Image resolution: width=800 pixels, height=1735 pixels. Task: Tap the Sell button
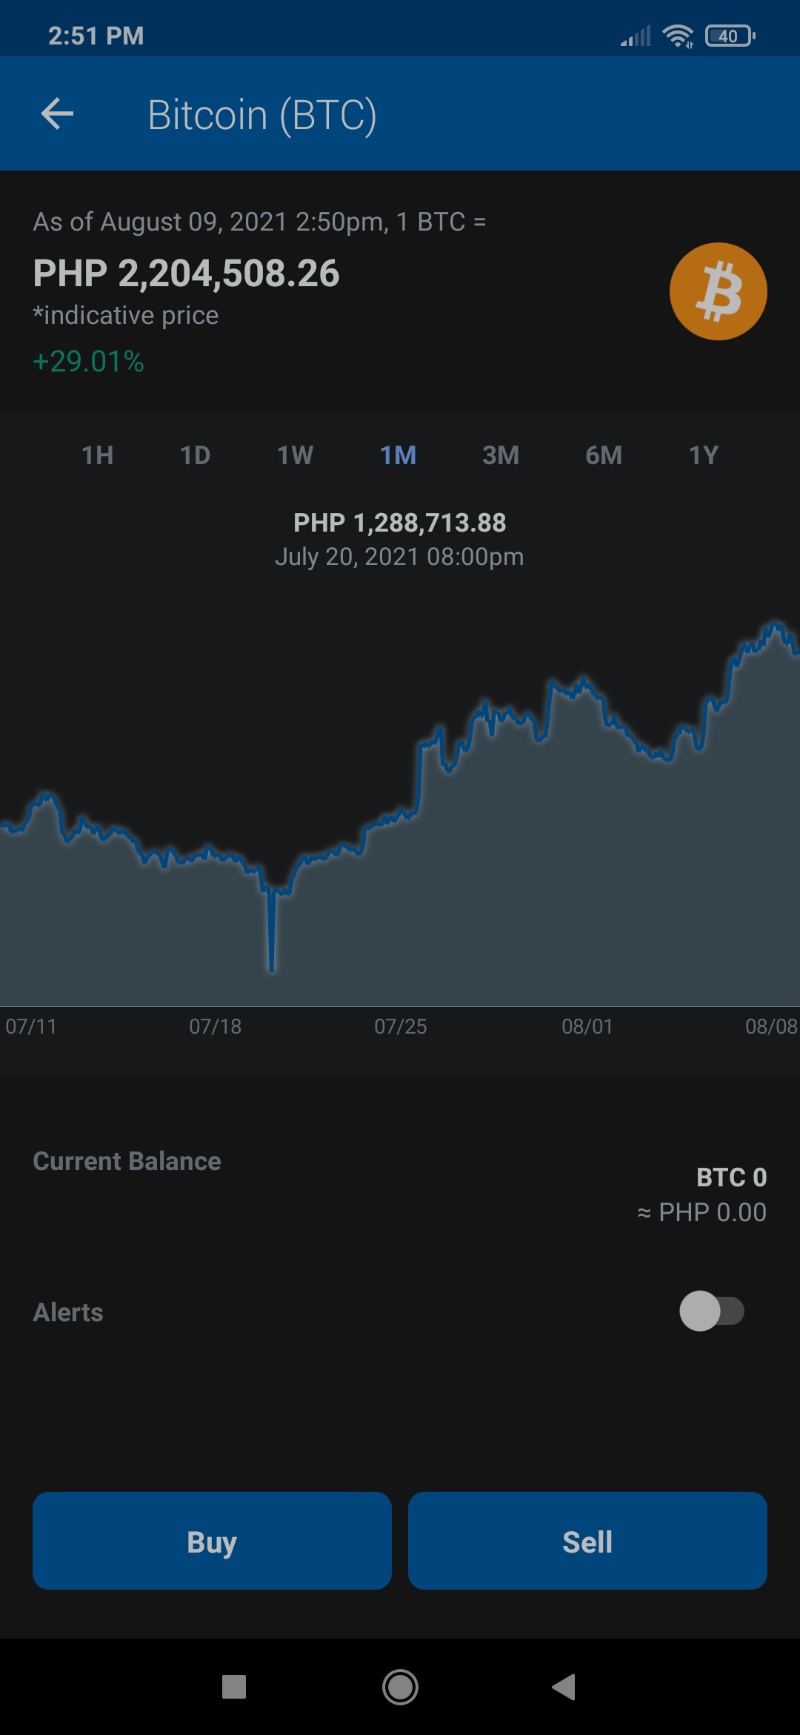pyautogui.click(x=587, y=1541)
